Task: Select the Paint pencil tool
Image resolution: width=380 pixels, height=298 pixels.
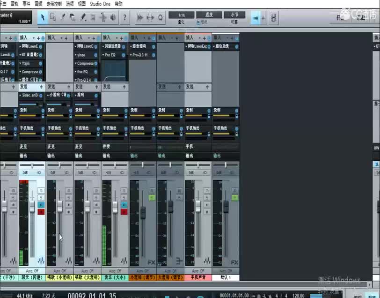Action: click(x=83, y=17)
